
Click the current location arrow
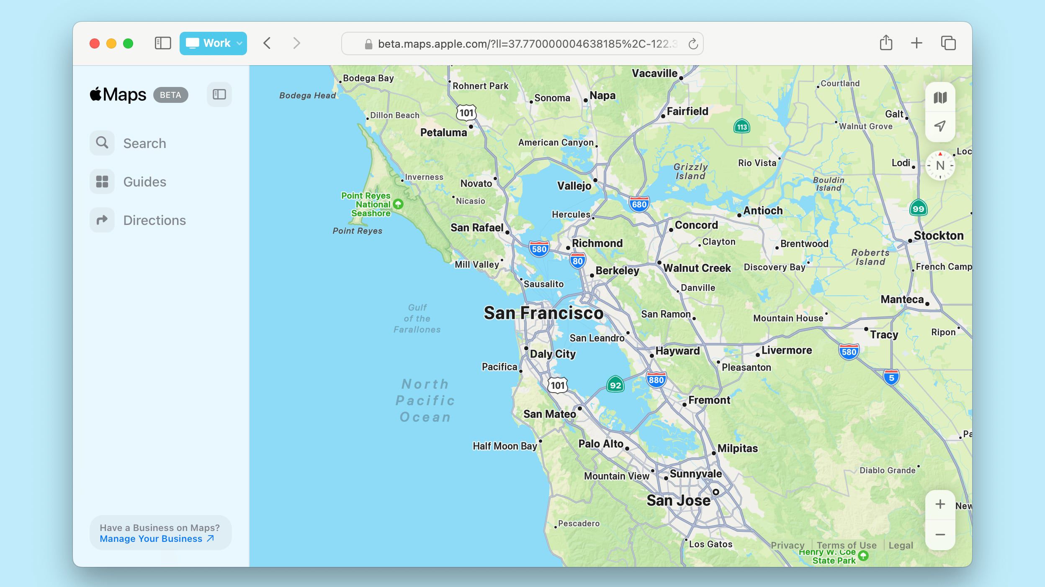point(940,125)
